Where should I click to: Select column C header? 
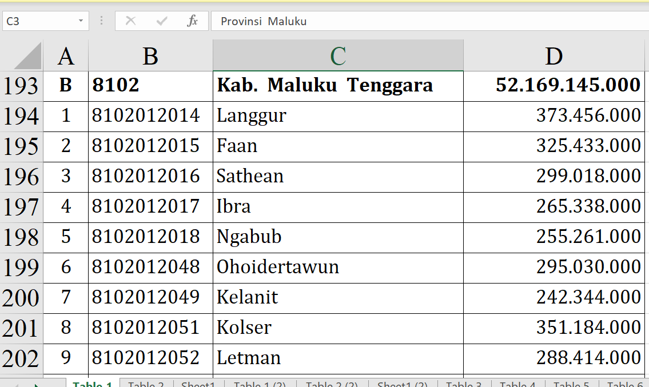tap(338, 56)
